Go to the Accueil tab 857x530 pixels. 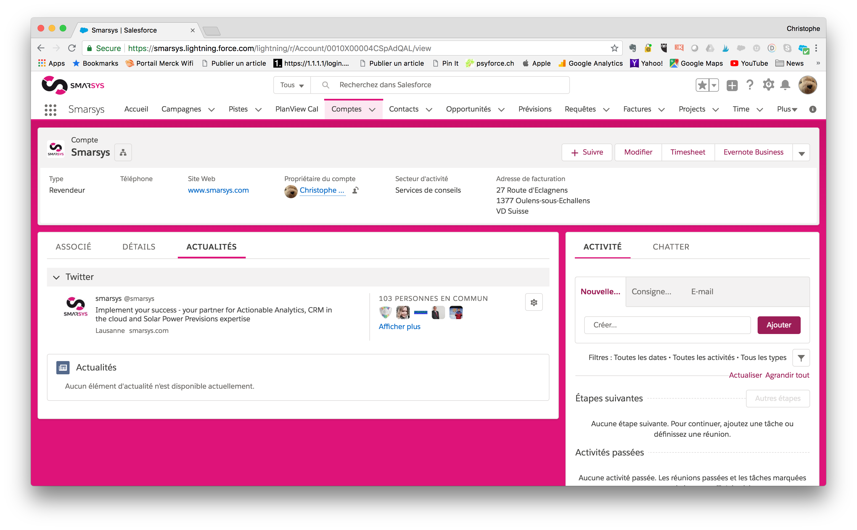[x=136, y=109]
